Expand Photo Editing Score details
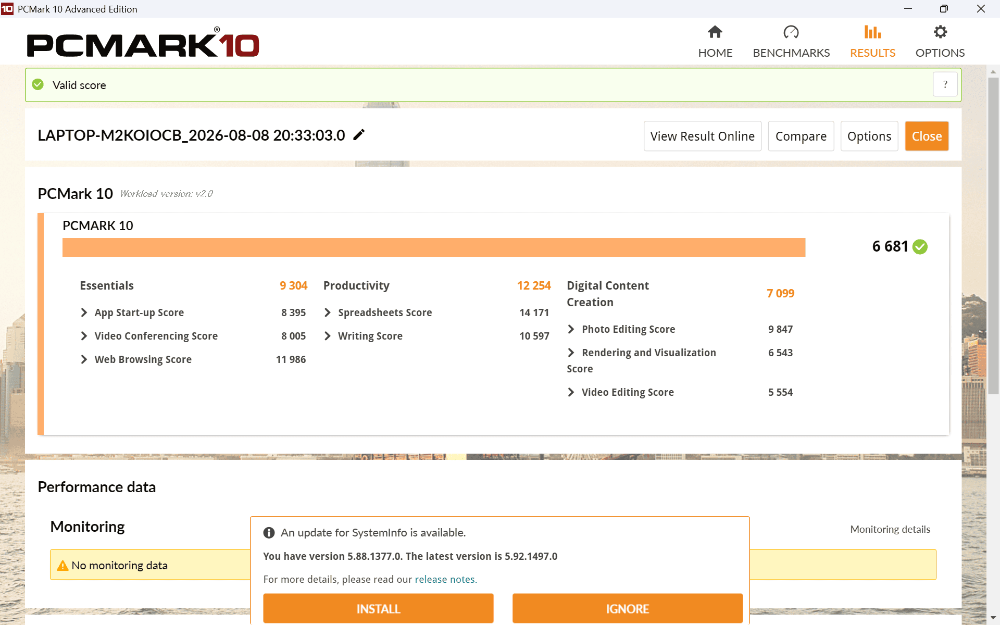Image resolution: width=1000 pixels, height=625 pixels. [x=571, y=329]
